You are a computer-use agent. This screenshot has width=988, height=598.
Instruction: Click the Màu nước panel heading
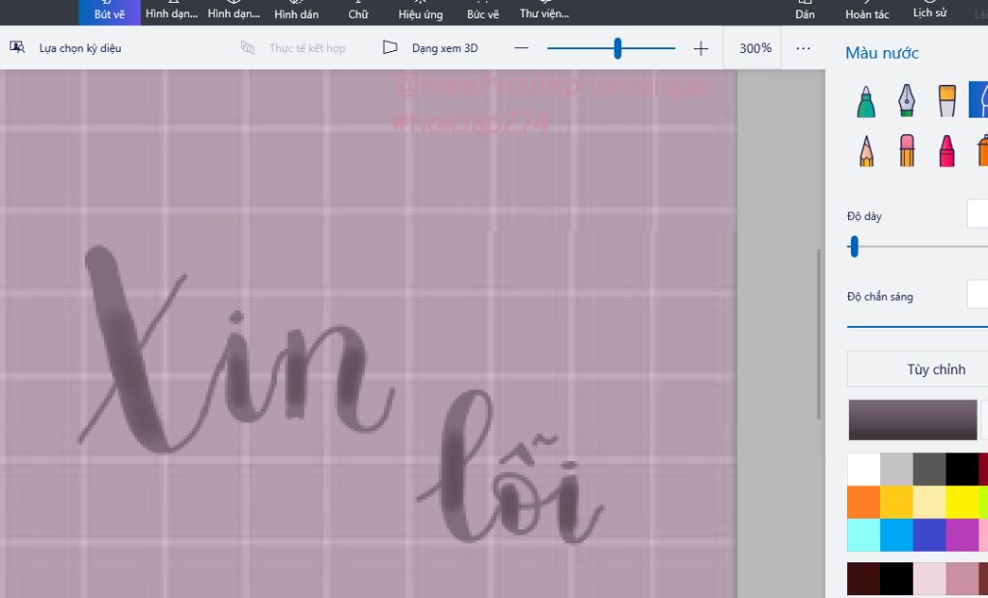click(x=882, y=53)
